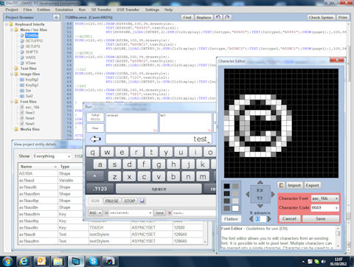Click the icon left of the Import button
This screenshot has width=354, height=267.
[281, 185]
